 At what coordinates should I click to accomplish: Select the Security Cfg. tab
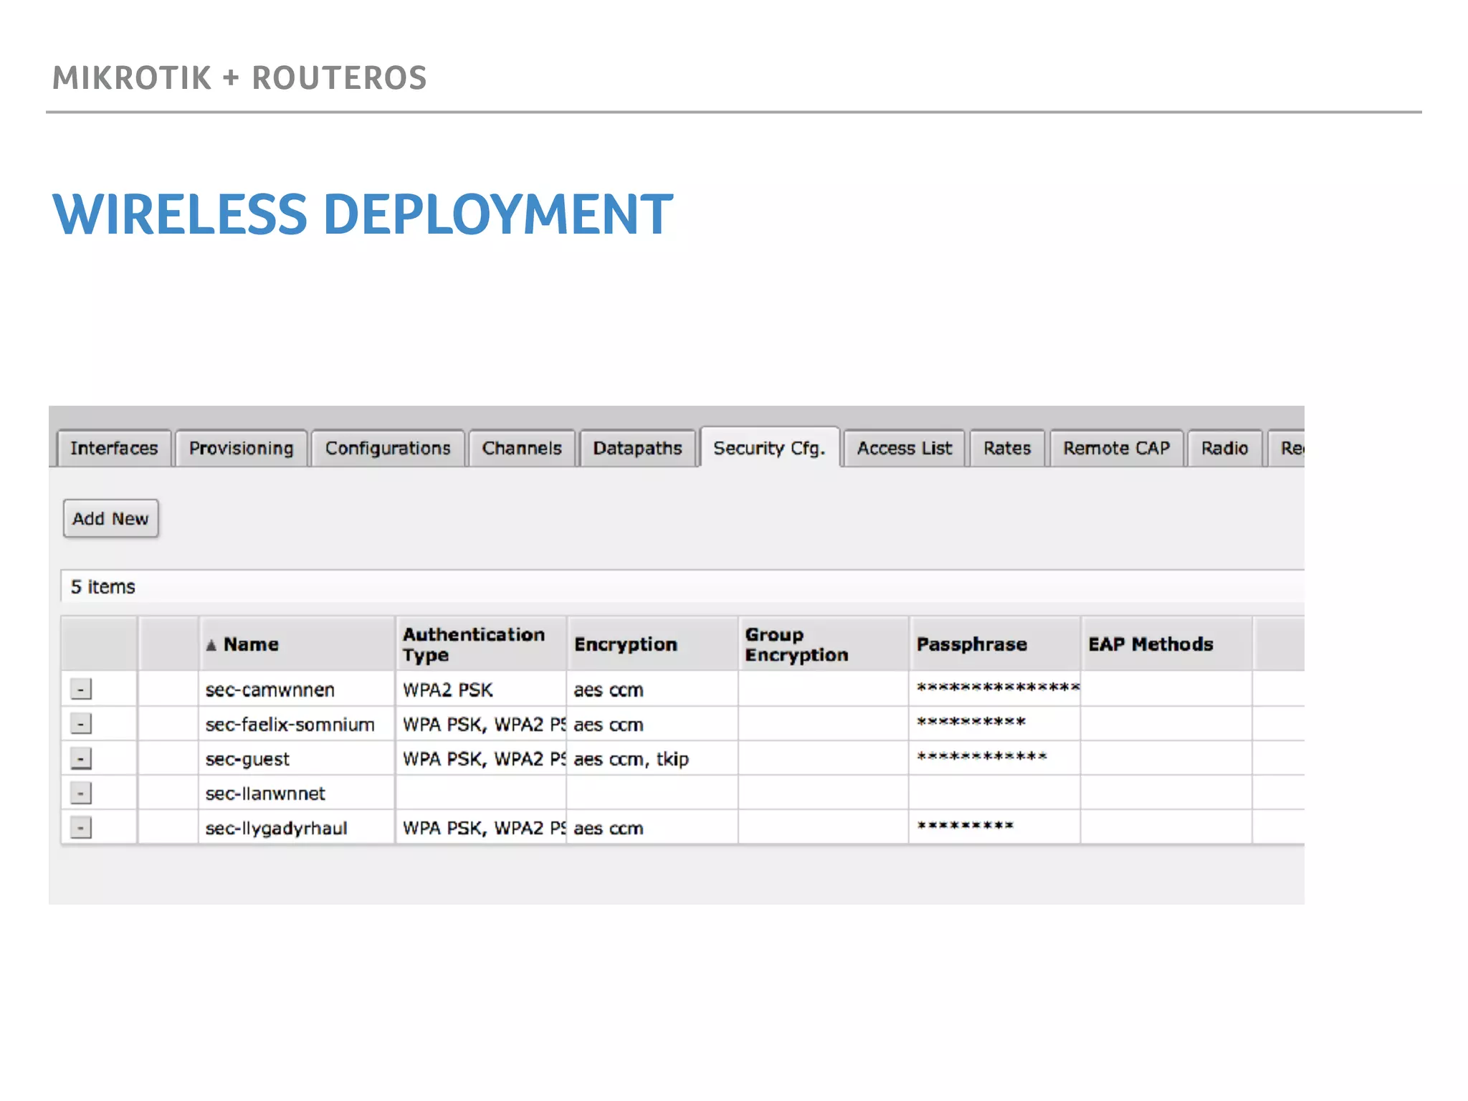pos(769,448)
